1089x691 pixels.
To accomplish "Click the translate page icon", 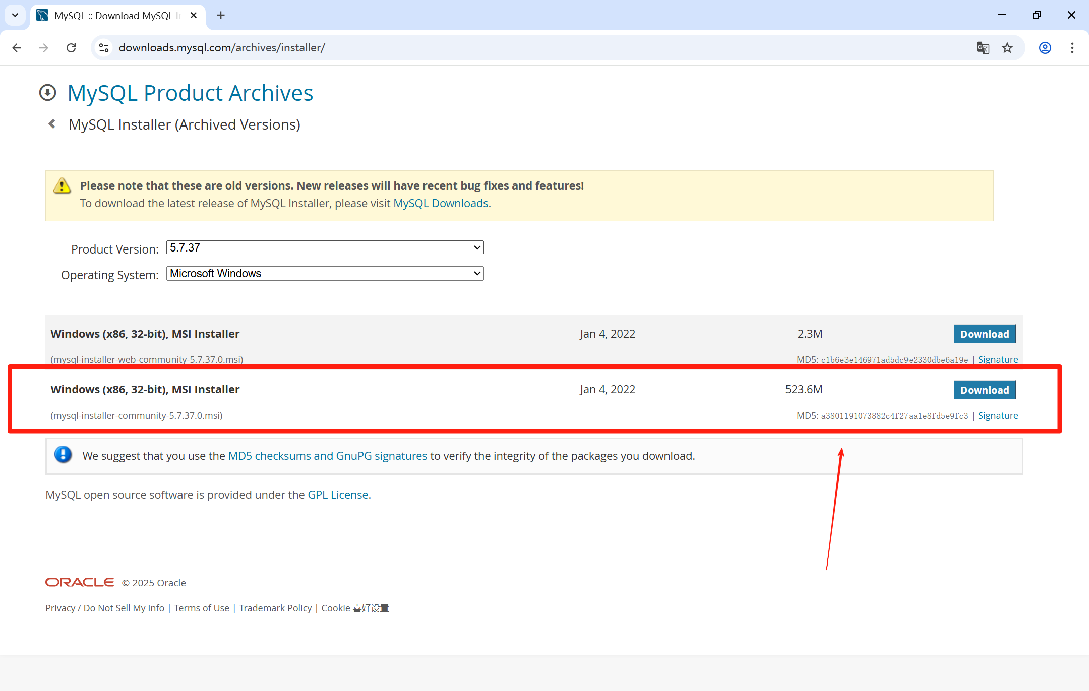I will coord(983,48).
